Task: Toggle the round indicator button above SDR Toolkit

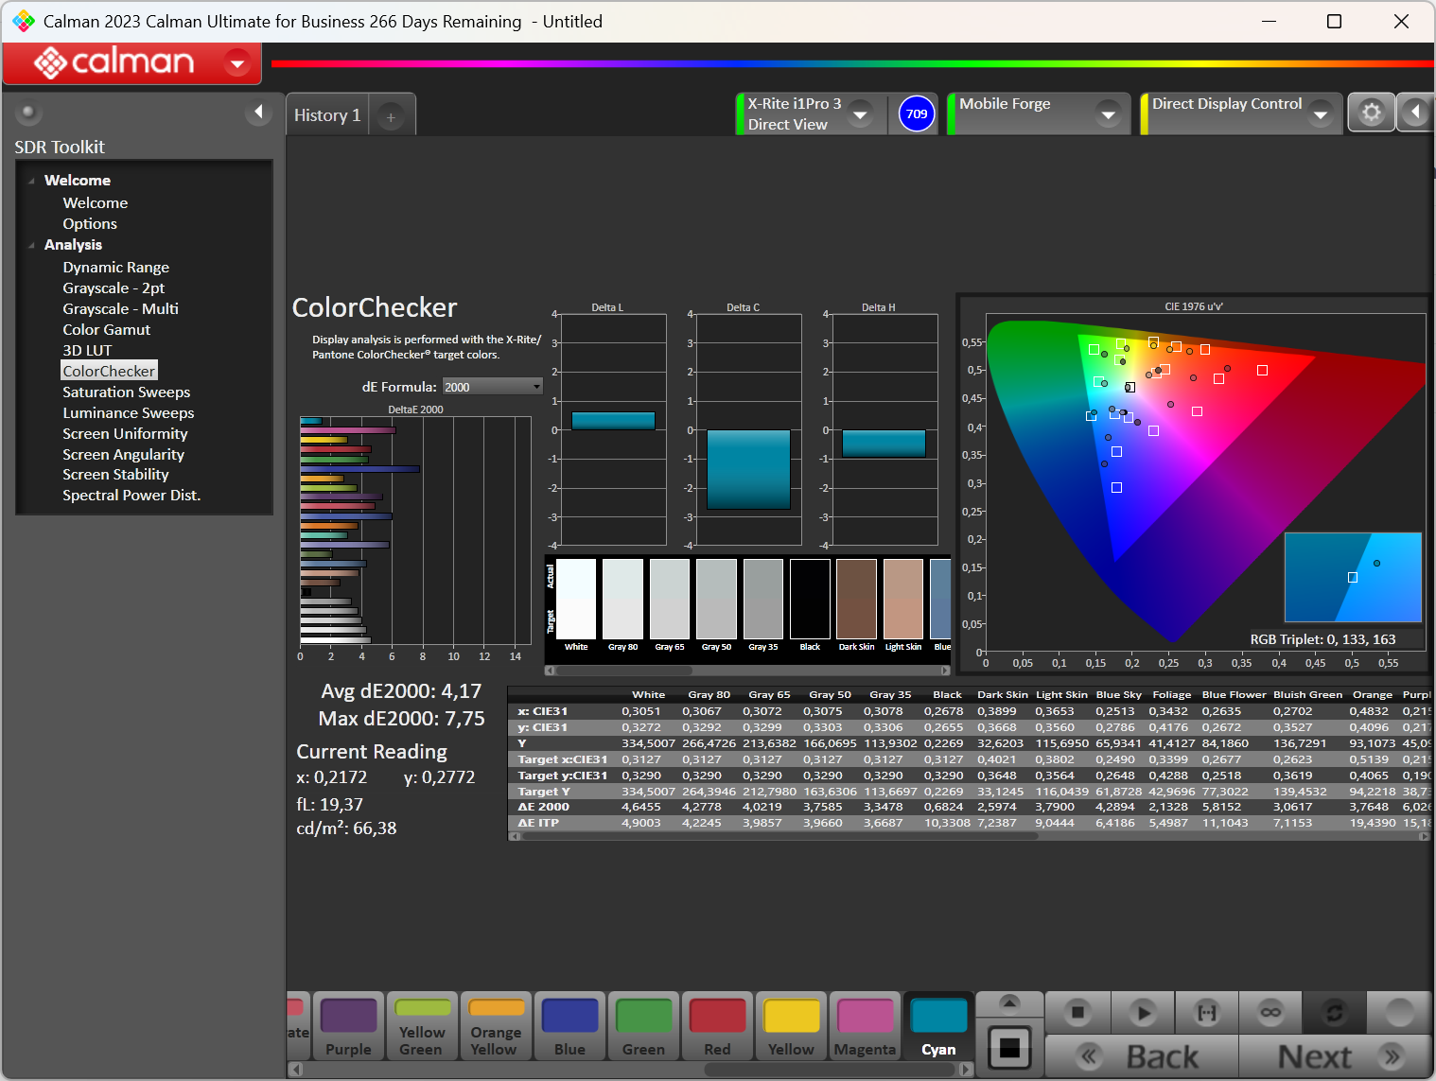Action: pyautogui.click(x=28, y=113)
